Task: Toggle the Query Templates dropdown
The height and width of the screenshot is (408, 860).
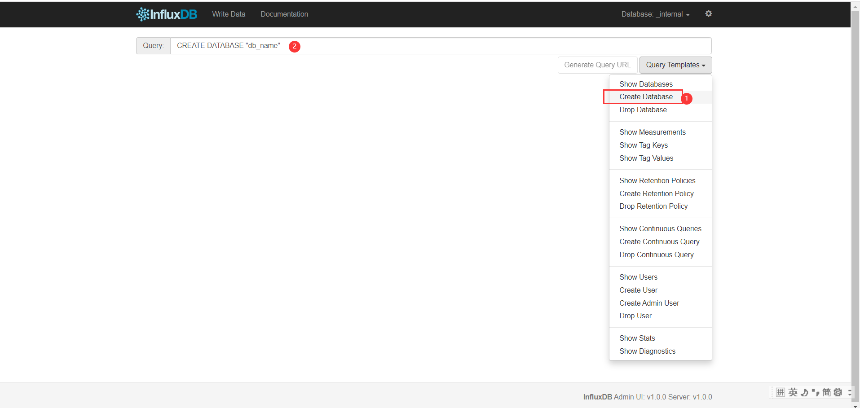Action: pos(675,65)
